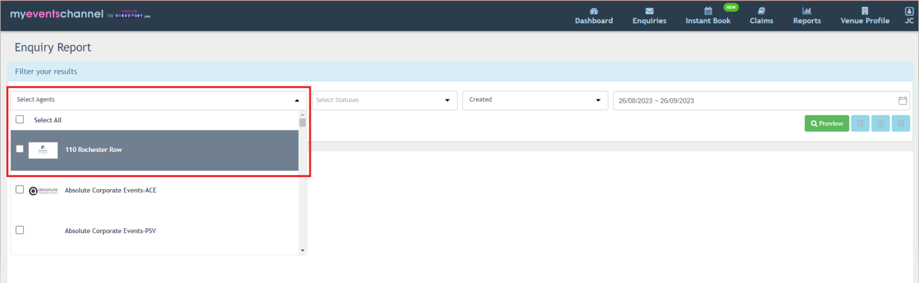
Task: Select the 'Absolute Corporate Events-ACE' label
Action: point(110,190)
